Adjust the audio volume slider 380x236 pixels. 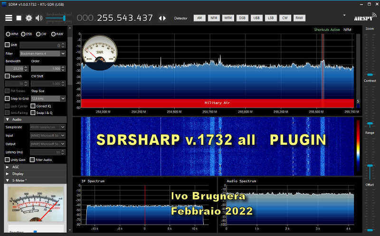point(64,18)
